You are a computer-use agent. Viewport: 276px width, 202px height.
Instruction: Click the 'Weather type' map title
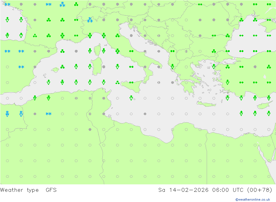point(19,190)
